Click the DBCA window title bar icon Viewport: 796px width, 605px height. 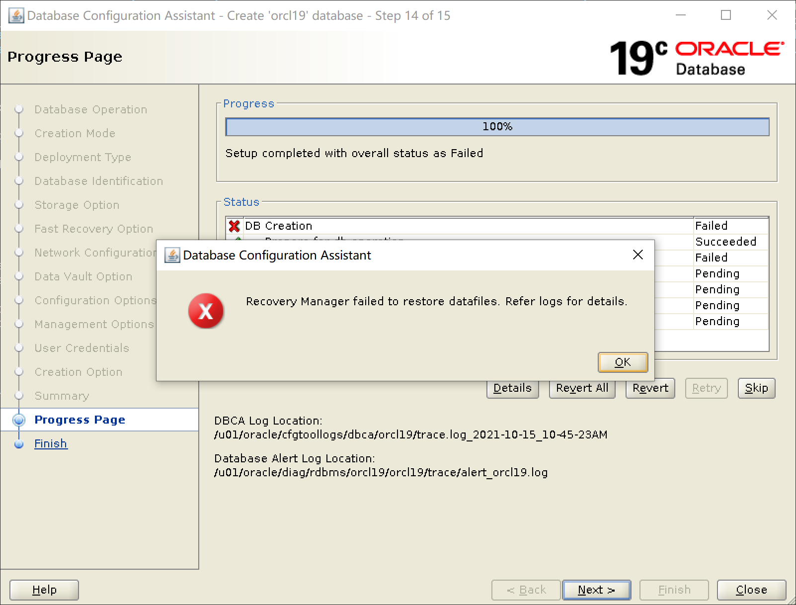point(16,15)
